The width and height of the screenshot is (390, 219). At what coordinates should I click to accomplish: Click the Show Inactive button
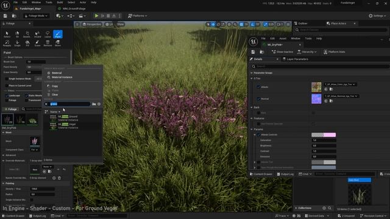coord(282,52)
